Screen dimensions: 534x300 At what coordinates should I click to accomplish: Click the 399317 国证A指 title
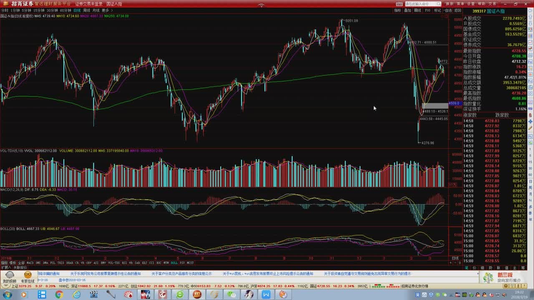488,11
